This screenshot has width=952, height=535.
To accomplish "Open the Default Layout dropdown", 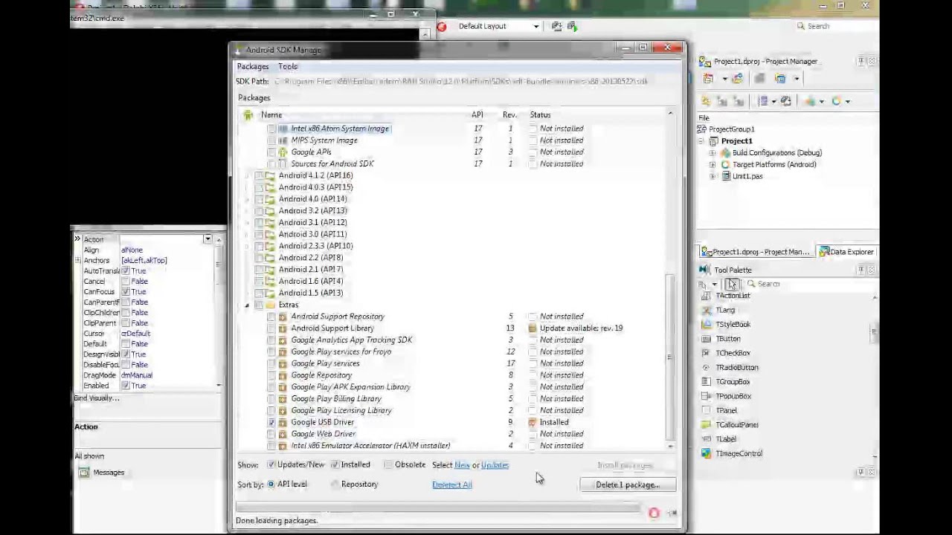I will [535, 26].
